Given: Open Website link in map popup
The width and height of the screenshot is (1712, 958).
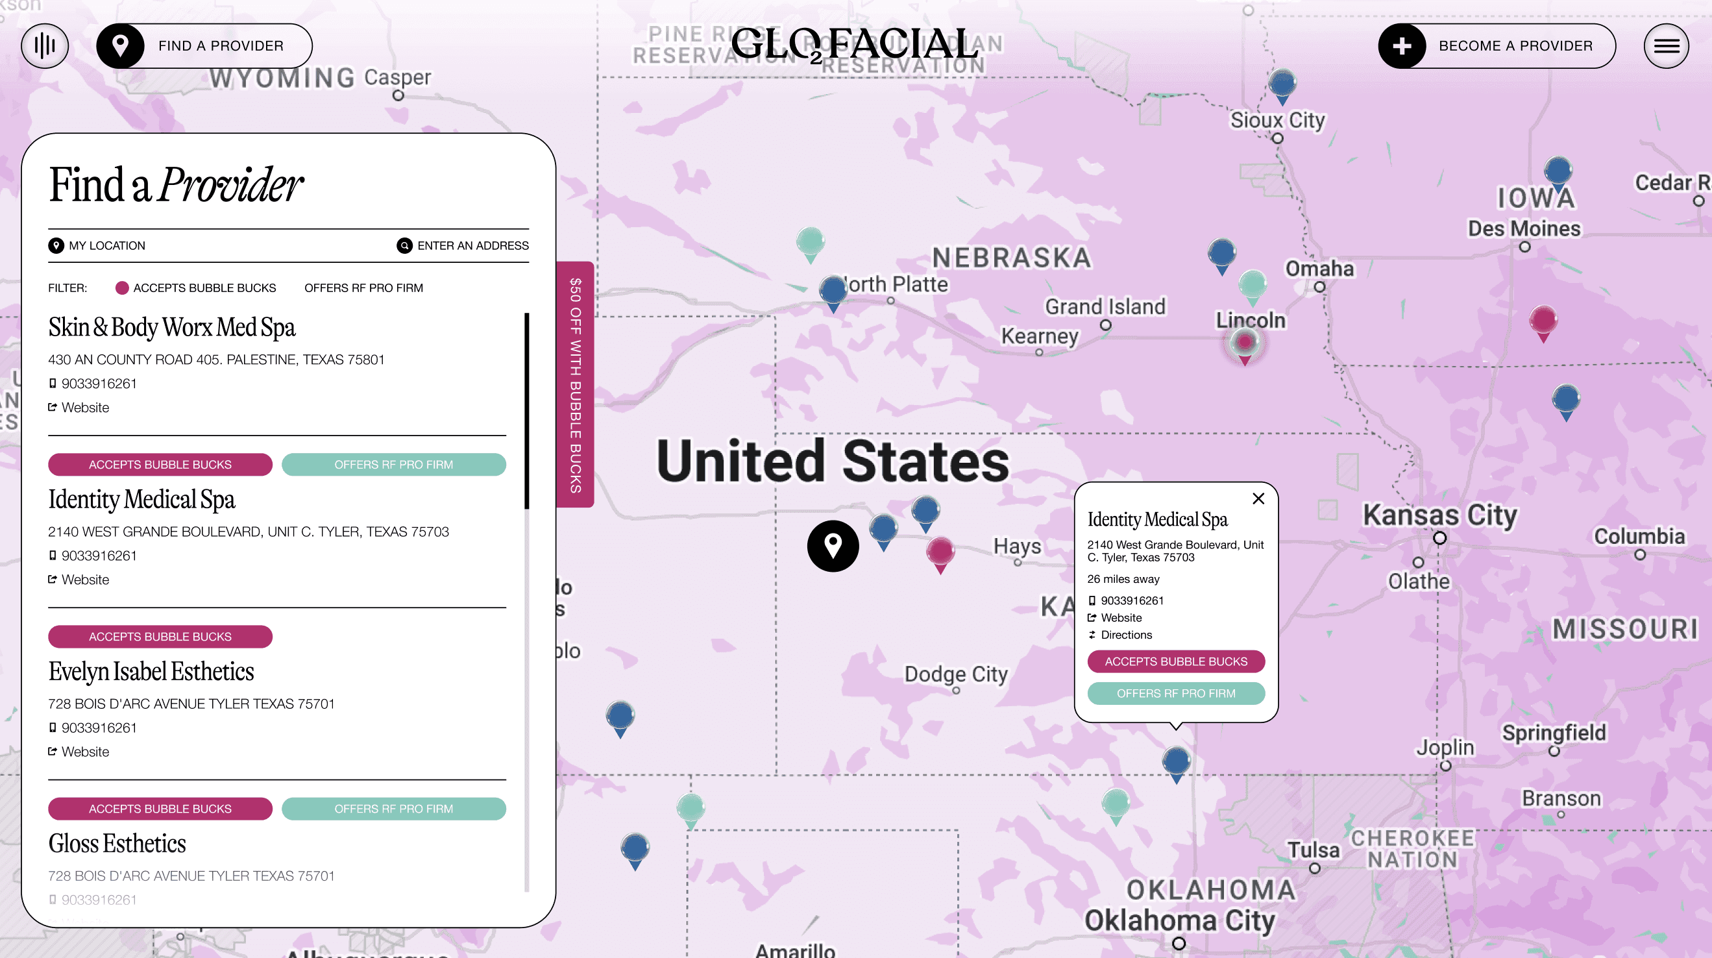Looking at the screenshot, I should point(1114,618).
